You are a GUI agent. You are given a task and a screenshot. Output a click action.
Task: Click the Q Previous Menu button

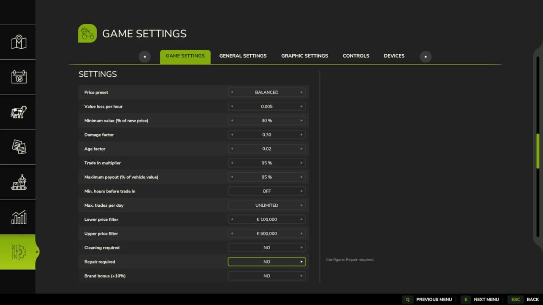click(427, 299)
